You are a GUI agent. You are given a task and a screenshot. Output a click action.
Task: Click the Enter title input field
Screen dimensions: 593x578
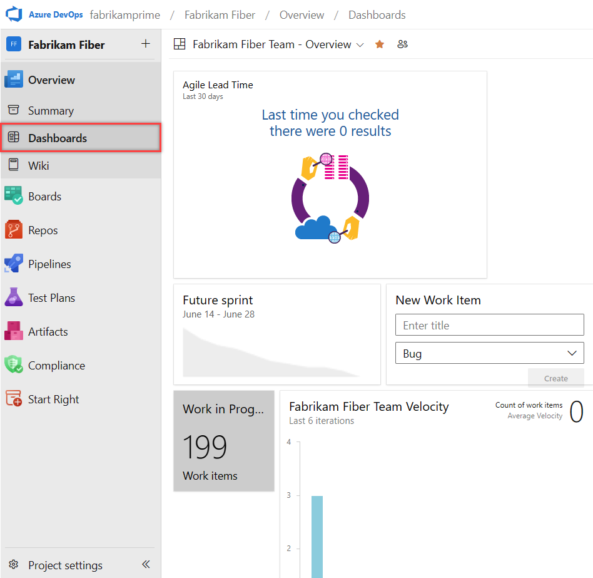pos(489,325)
